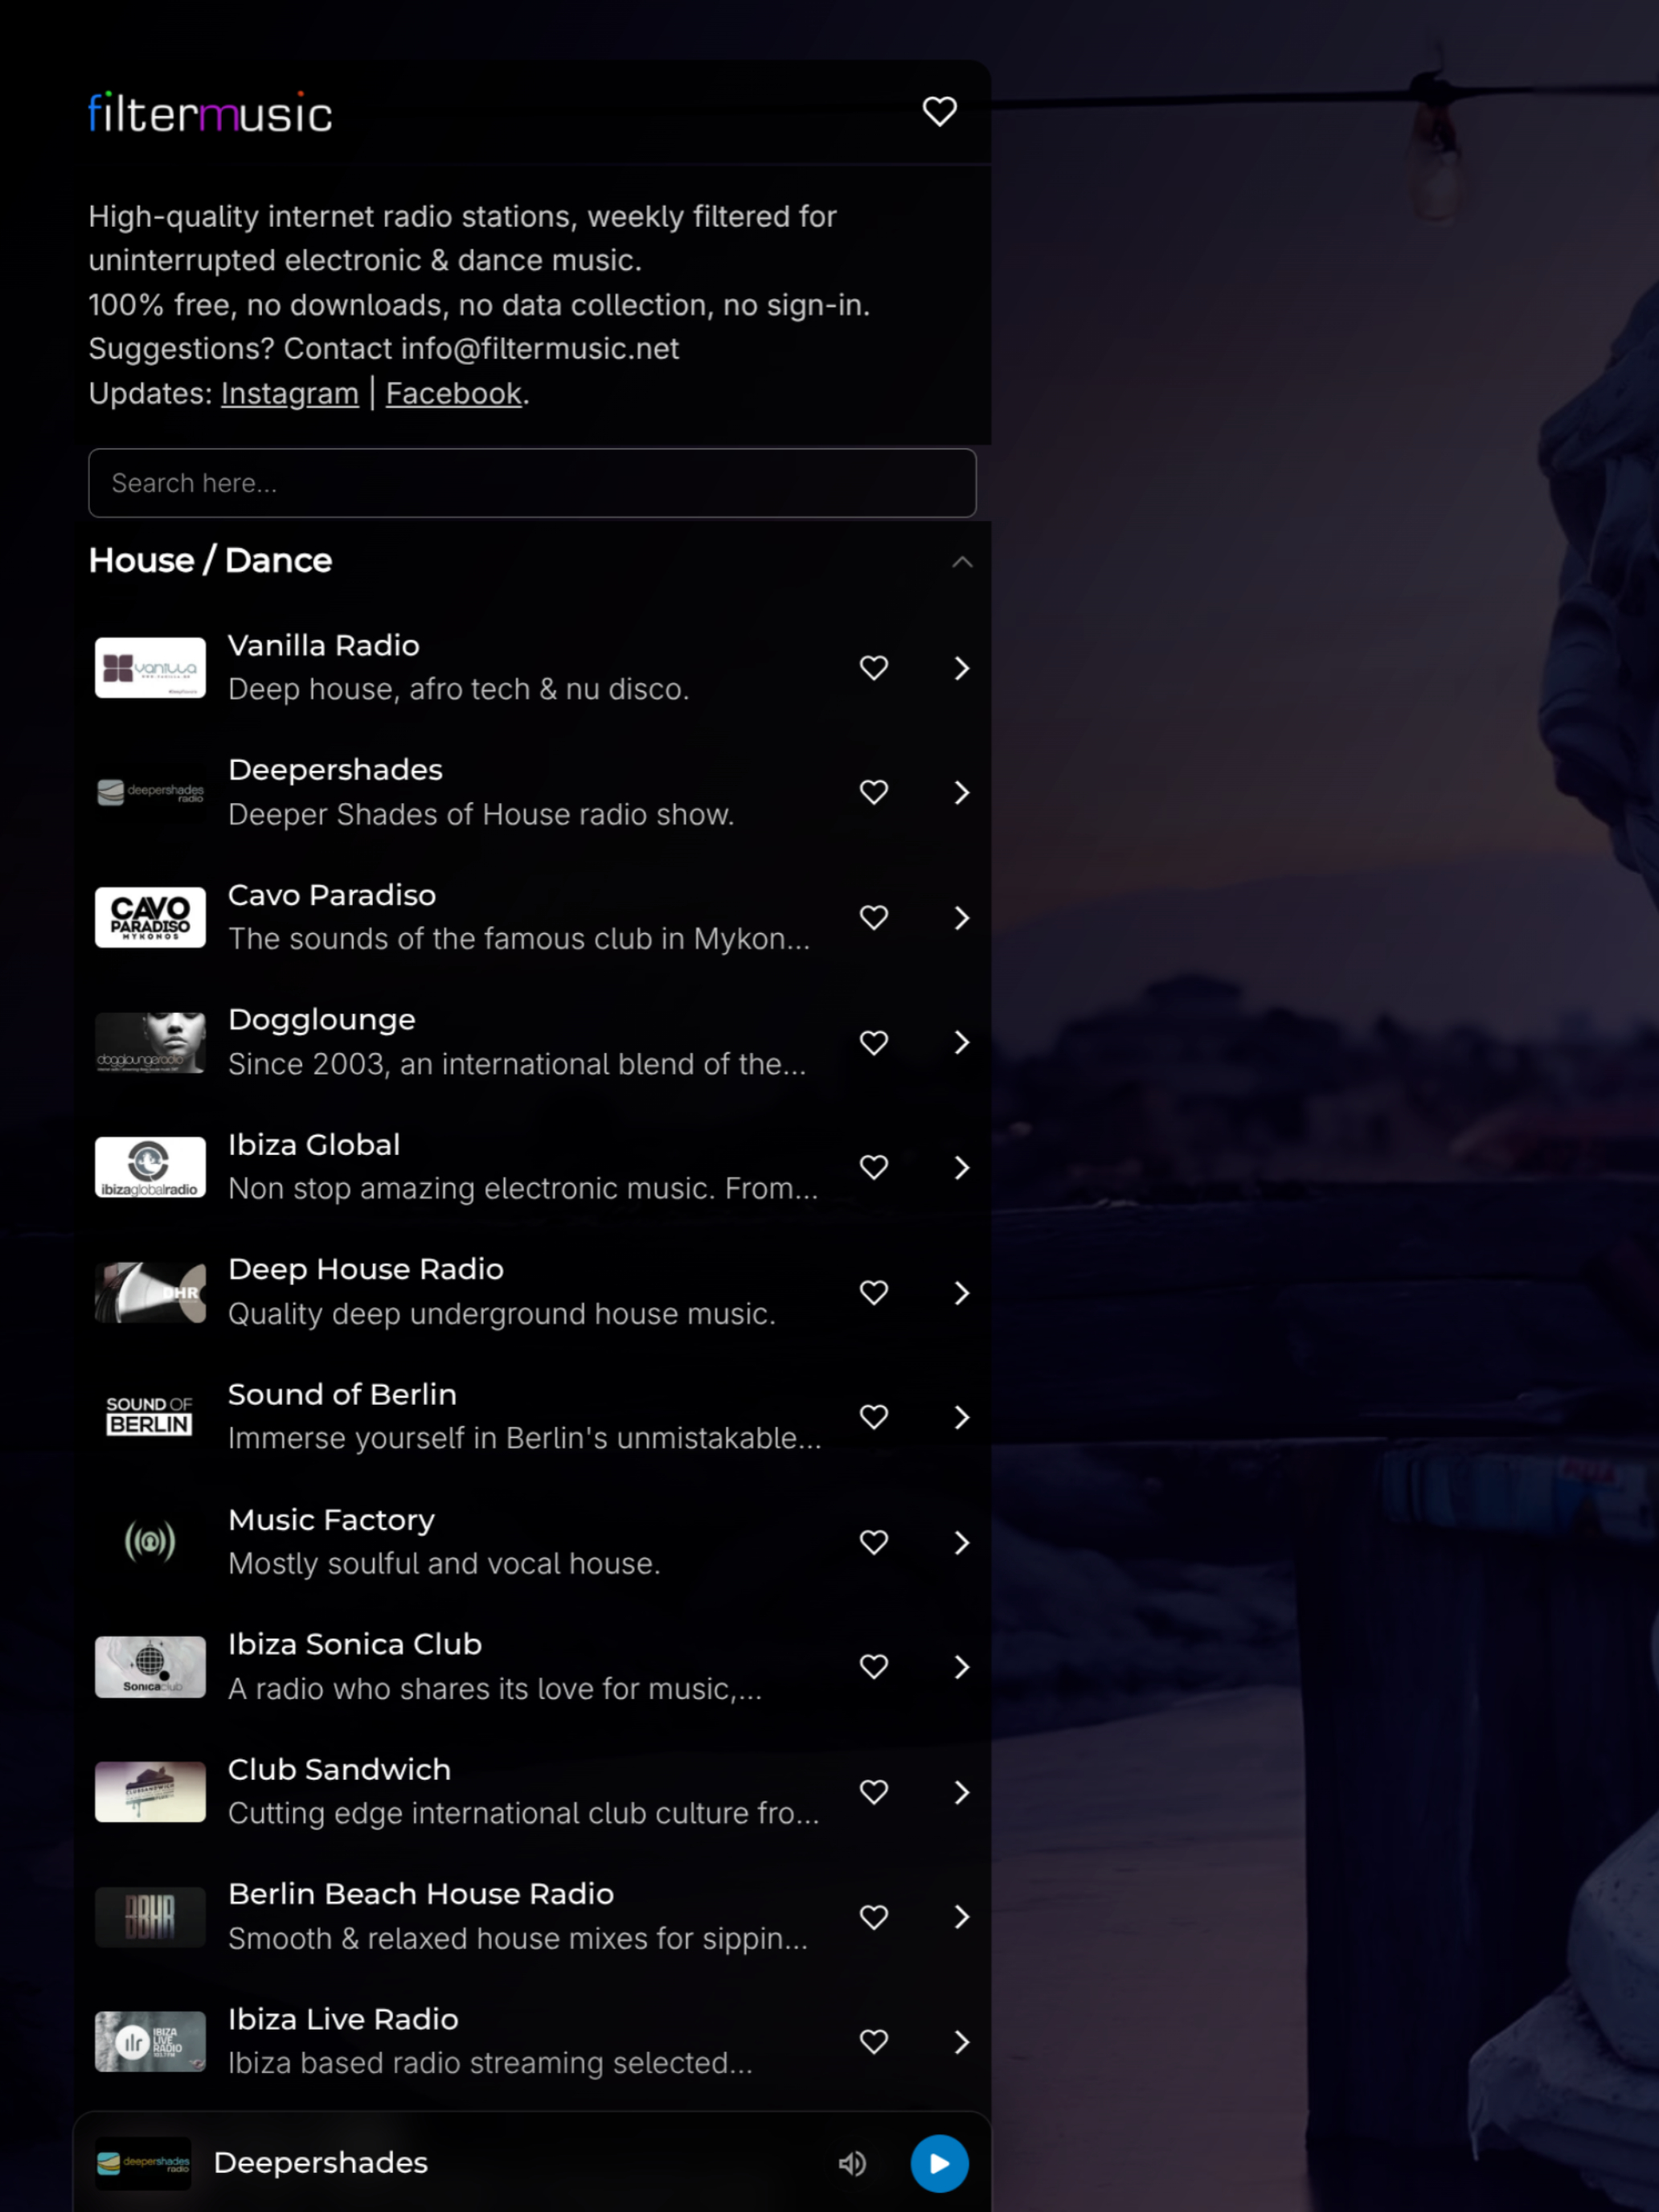Click the filtermusic logo
This screenshot has height=2212, width=1659.
[210, 113]
